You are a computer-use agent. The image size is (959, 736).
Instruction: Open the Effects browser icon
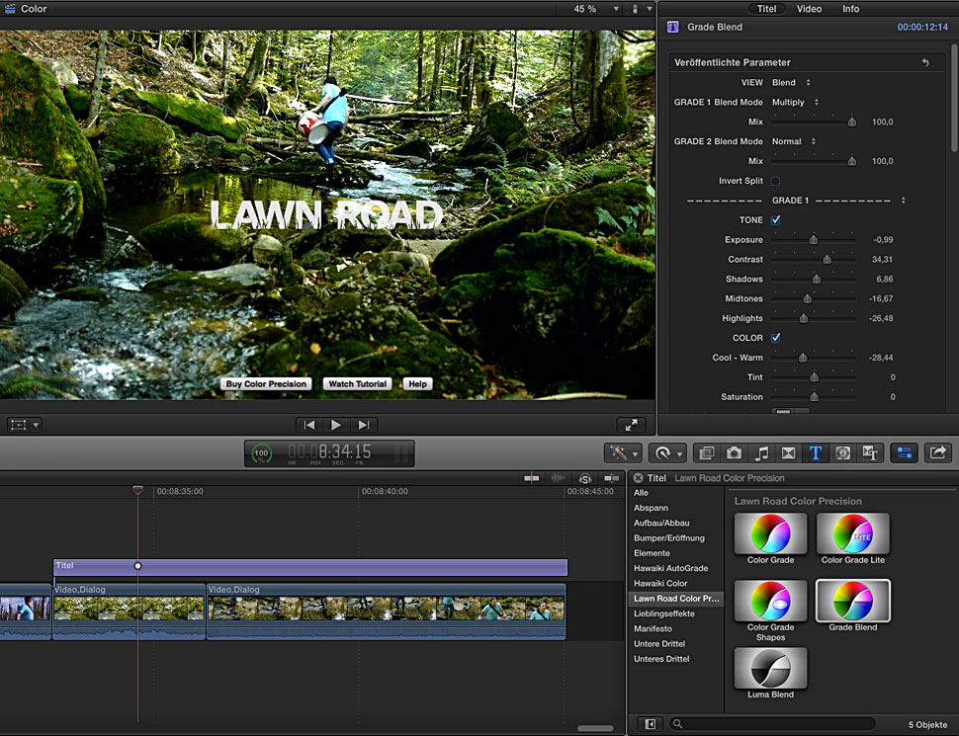click(706, 452)
